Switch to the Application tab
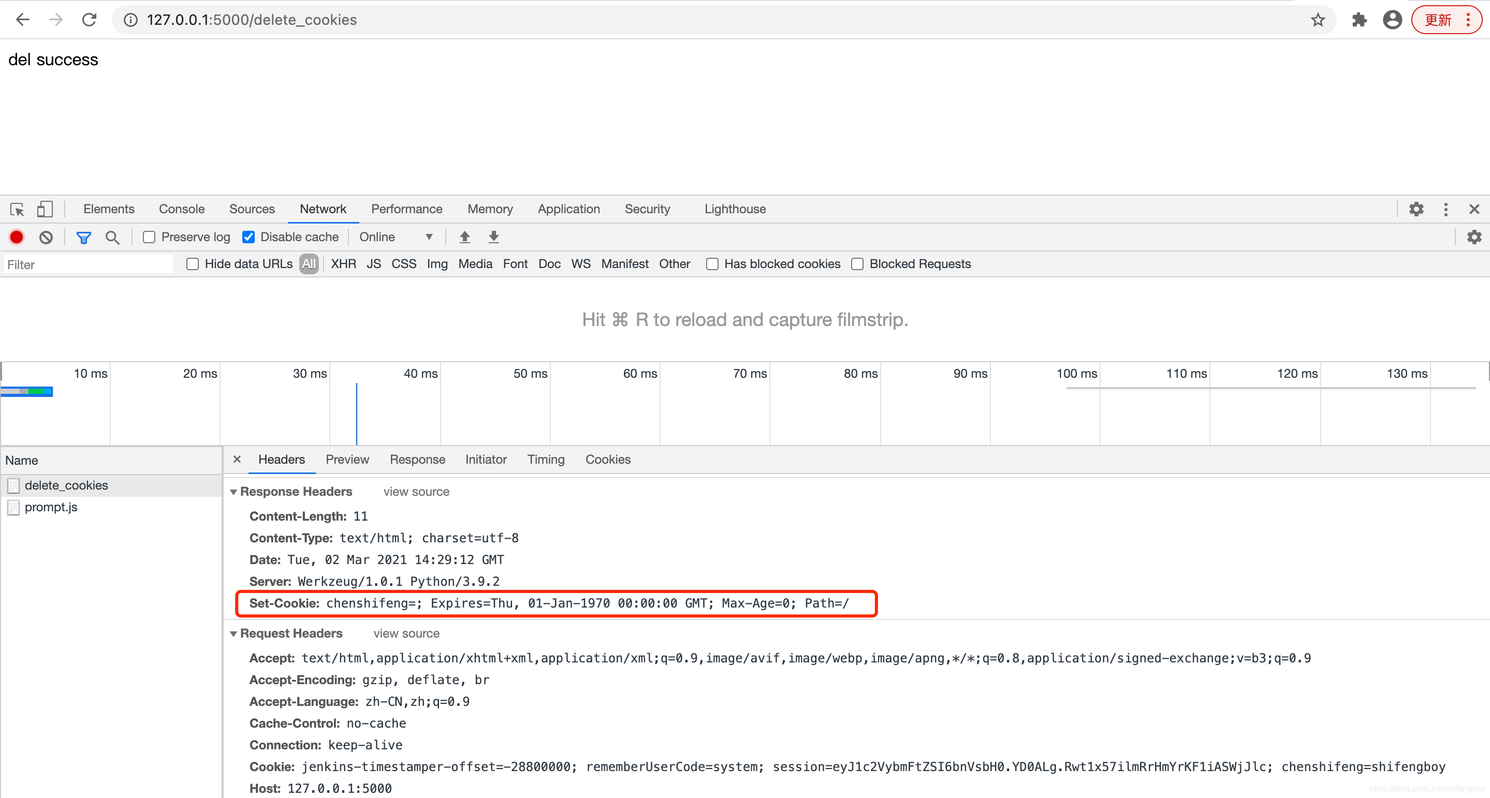Viewport: 1490px width, 798px height. coord(566,209)
